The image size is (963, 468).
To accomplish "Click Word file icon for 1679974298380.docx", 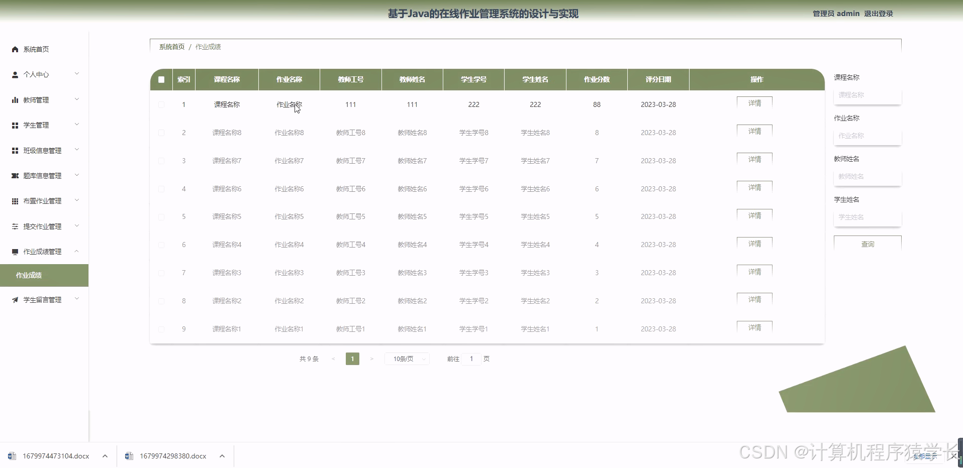I will [129, 456].
